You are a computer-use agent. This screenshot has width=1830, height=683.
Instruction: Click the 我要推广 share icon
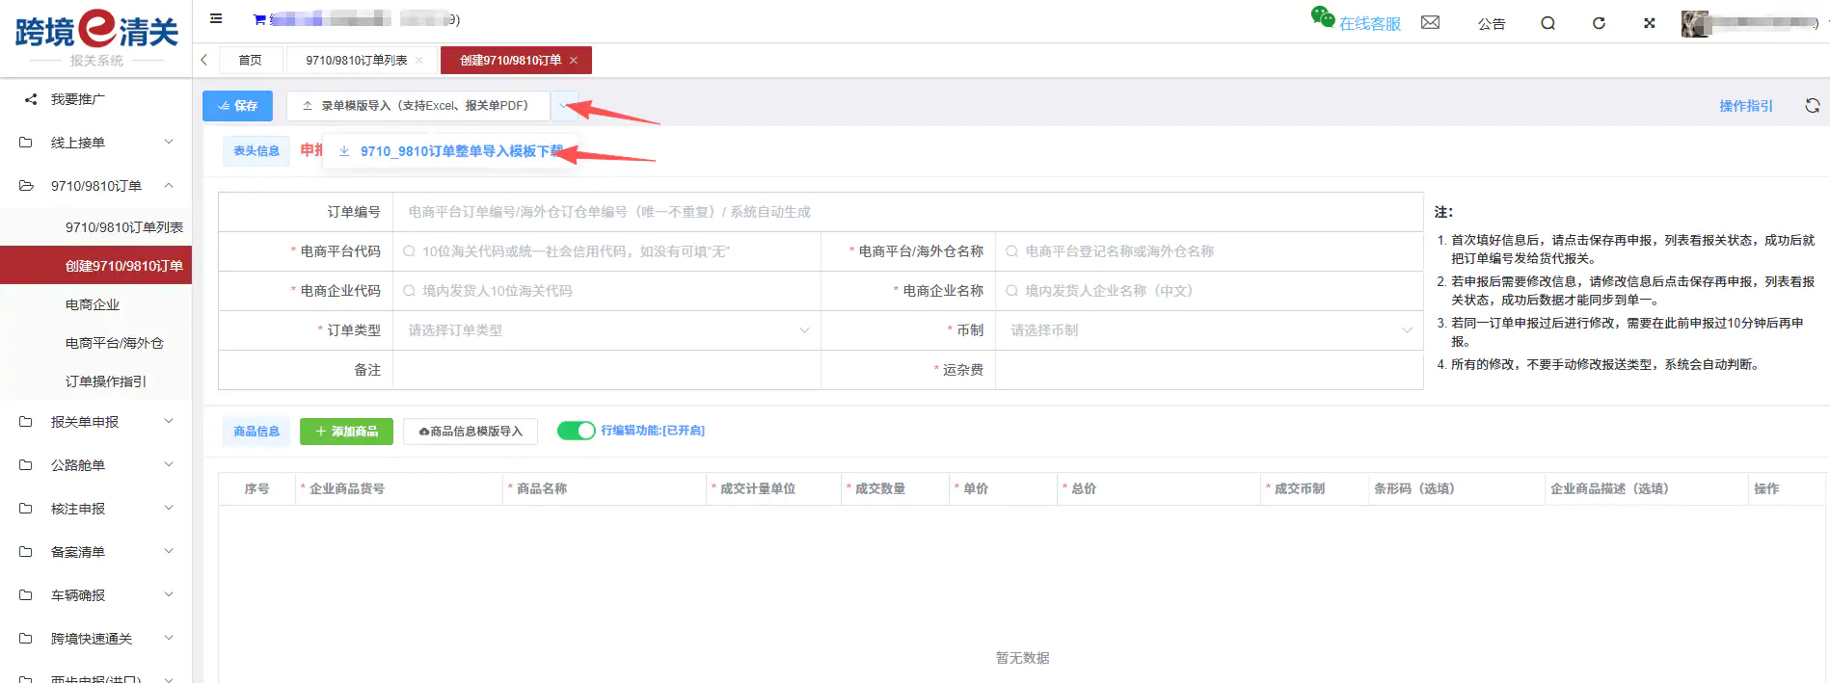(x=31, y=99)
